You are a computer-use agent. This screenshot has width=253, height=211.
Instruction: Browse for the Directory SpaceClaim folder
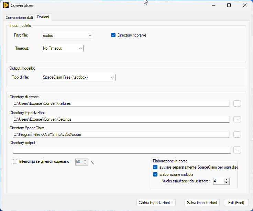[x=237, y=134]
